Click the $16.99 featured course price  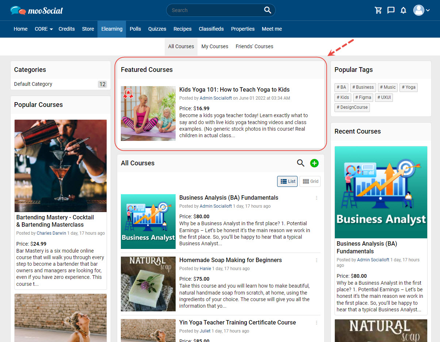pyautogui.click(x=202, y=108)
